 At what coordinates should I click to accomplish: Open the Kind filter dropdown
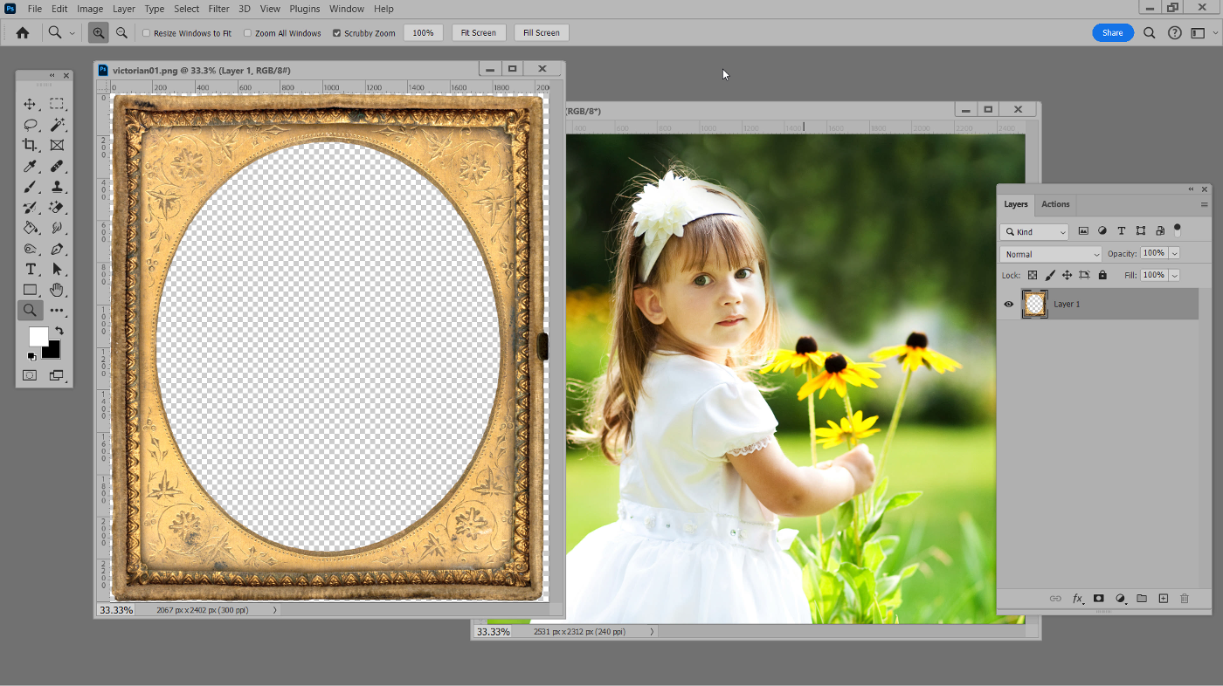(1034, 232)
